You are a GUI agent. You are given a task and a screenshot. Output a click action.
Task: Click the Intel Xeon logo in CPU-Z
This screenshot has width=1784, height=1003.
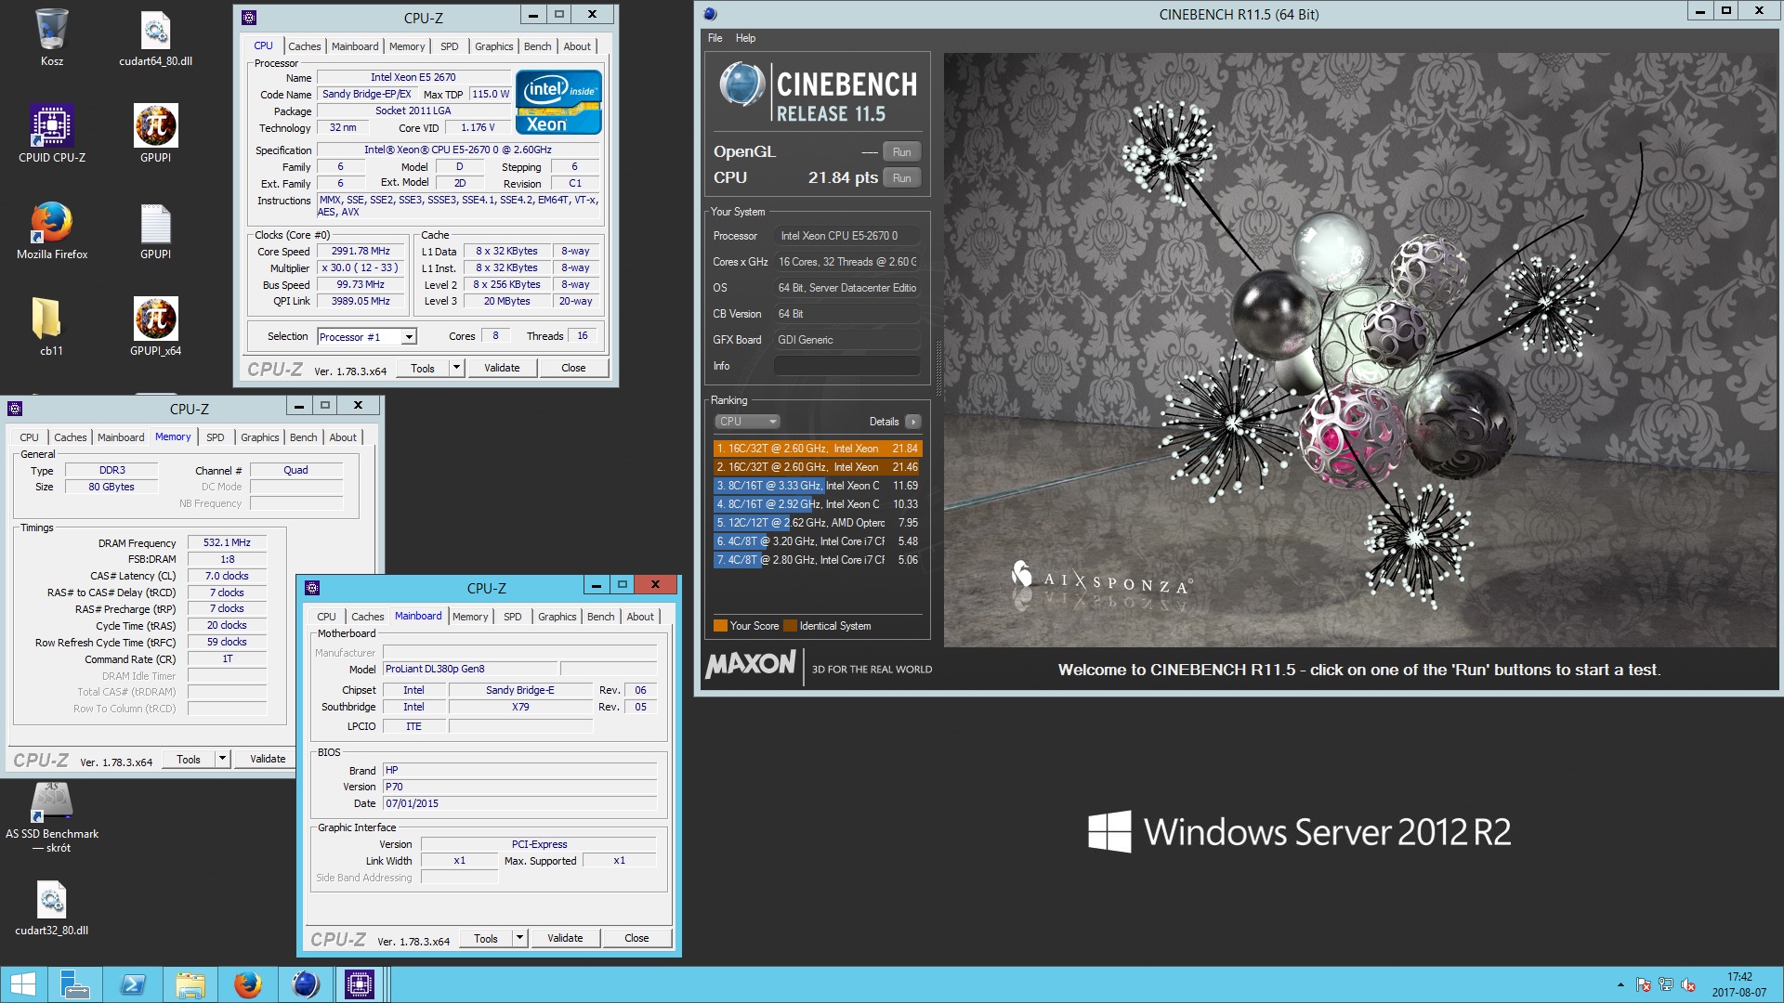click(558, 102)
